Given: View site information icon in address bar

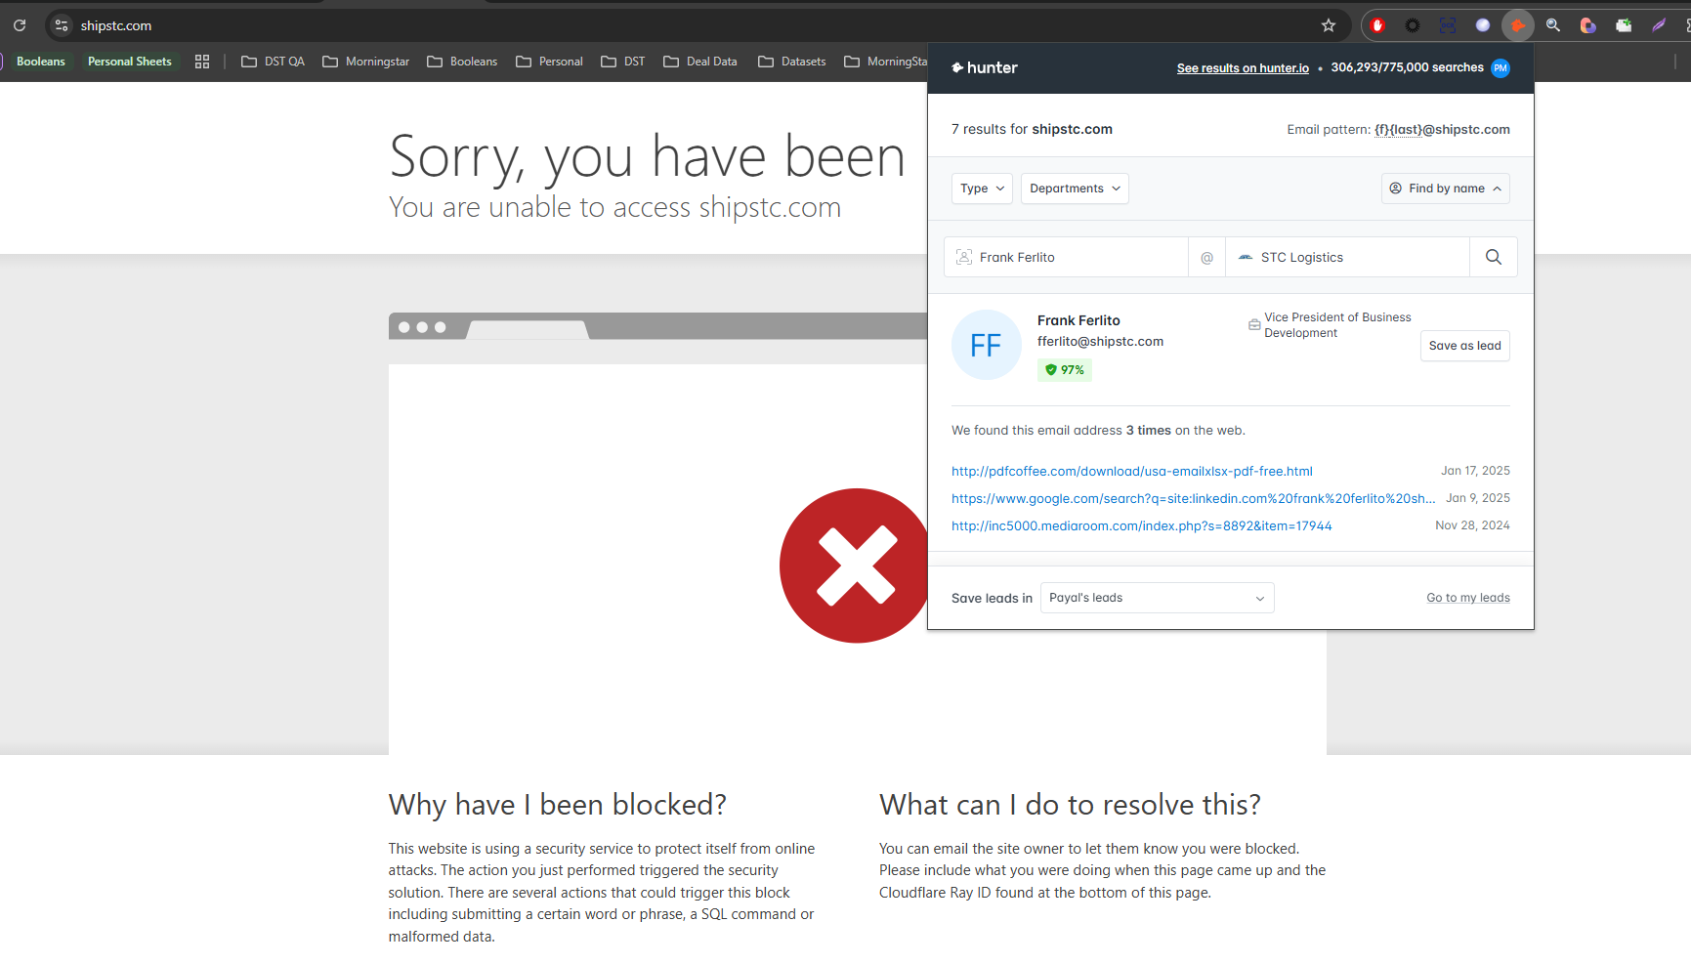Looking at the screenshot, I should [x=62, y=25].
